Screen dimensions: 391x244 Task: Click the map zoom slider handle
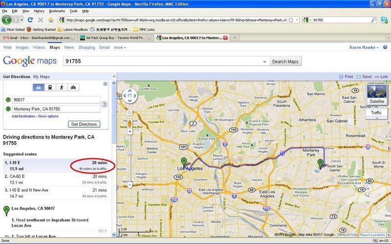pyautogui.click(x=130, y=153)
